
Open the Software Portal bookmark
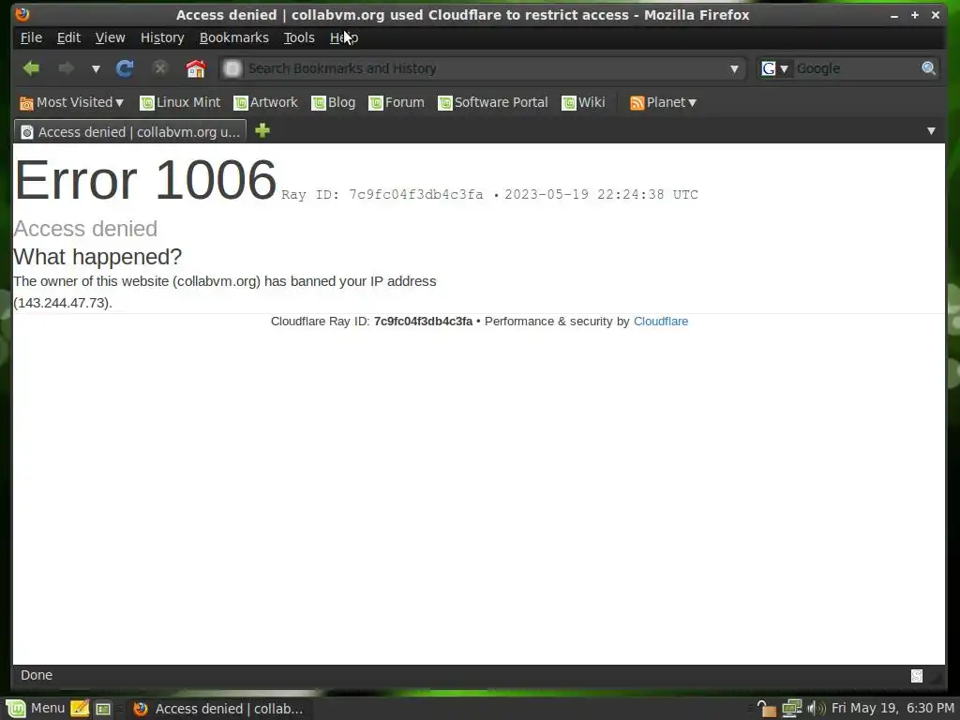(x=493, y=103)
